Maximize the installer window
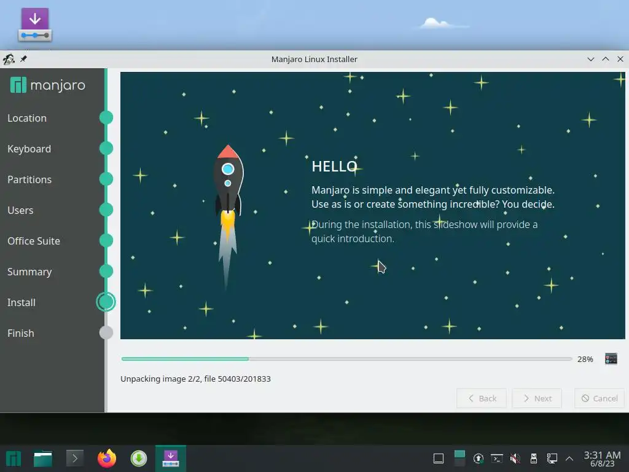 605,59
